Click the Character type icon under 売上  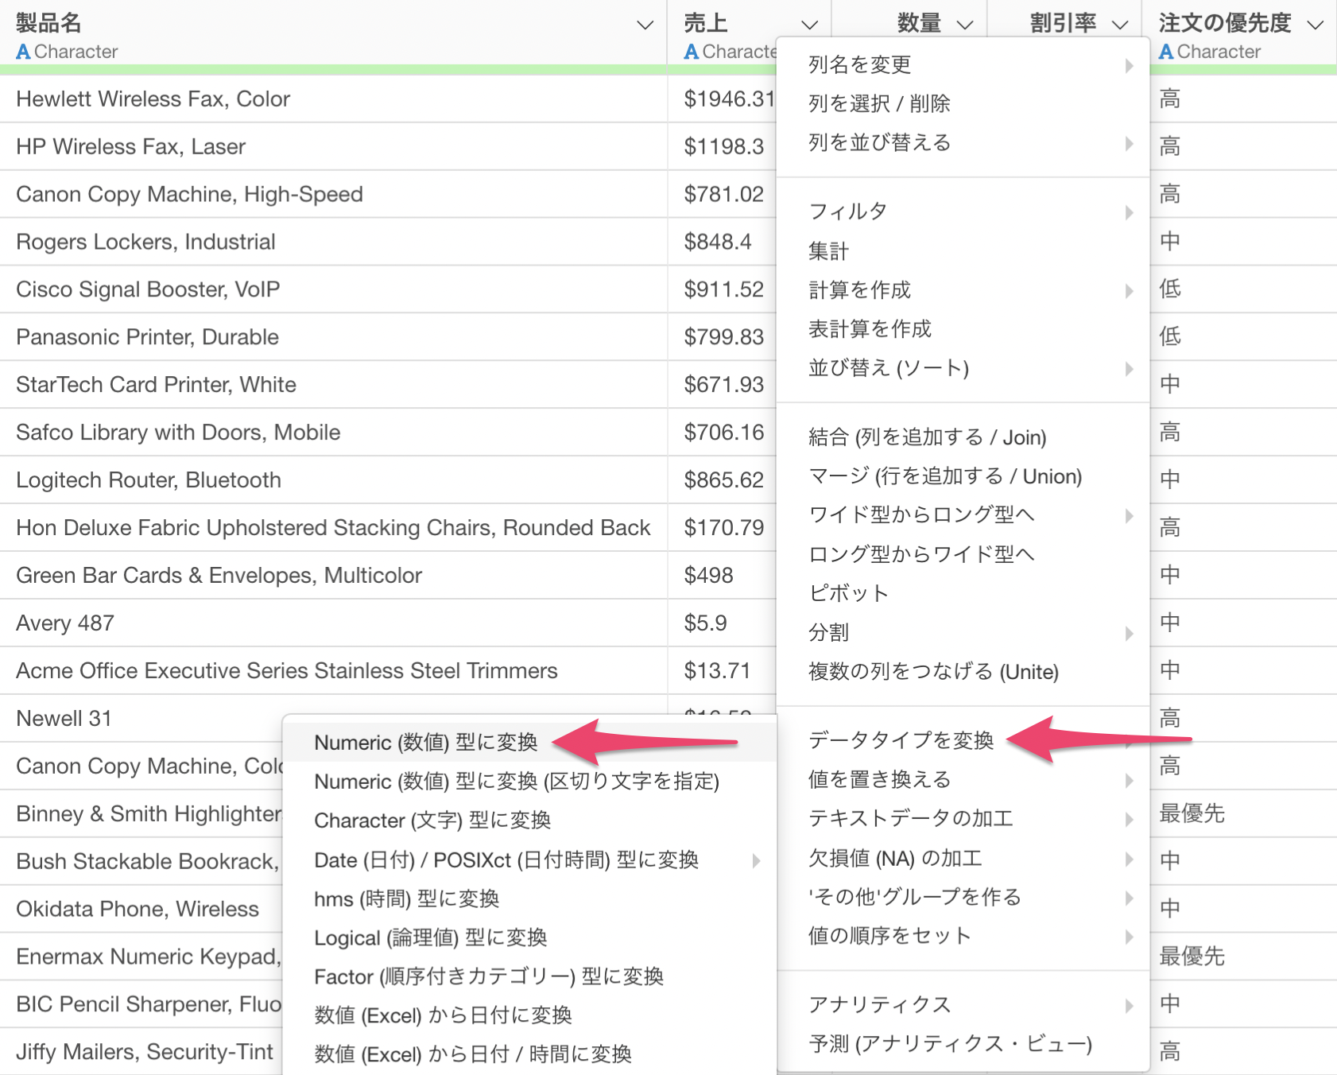point(692,52)
